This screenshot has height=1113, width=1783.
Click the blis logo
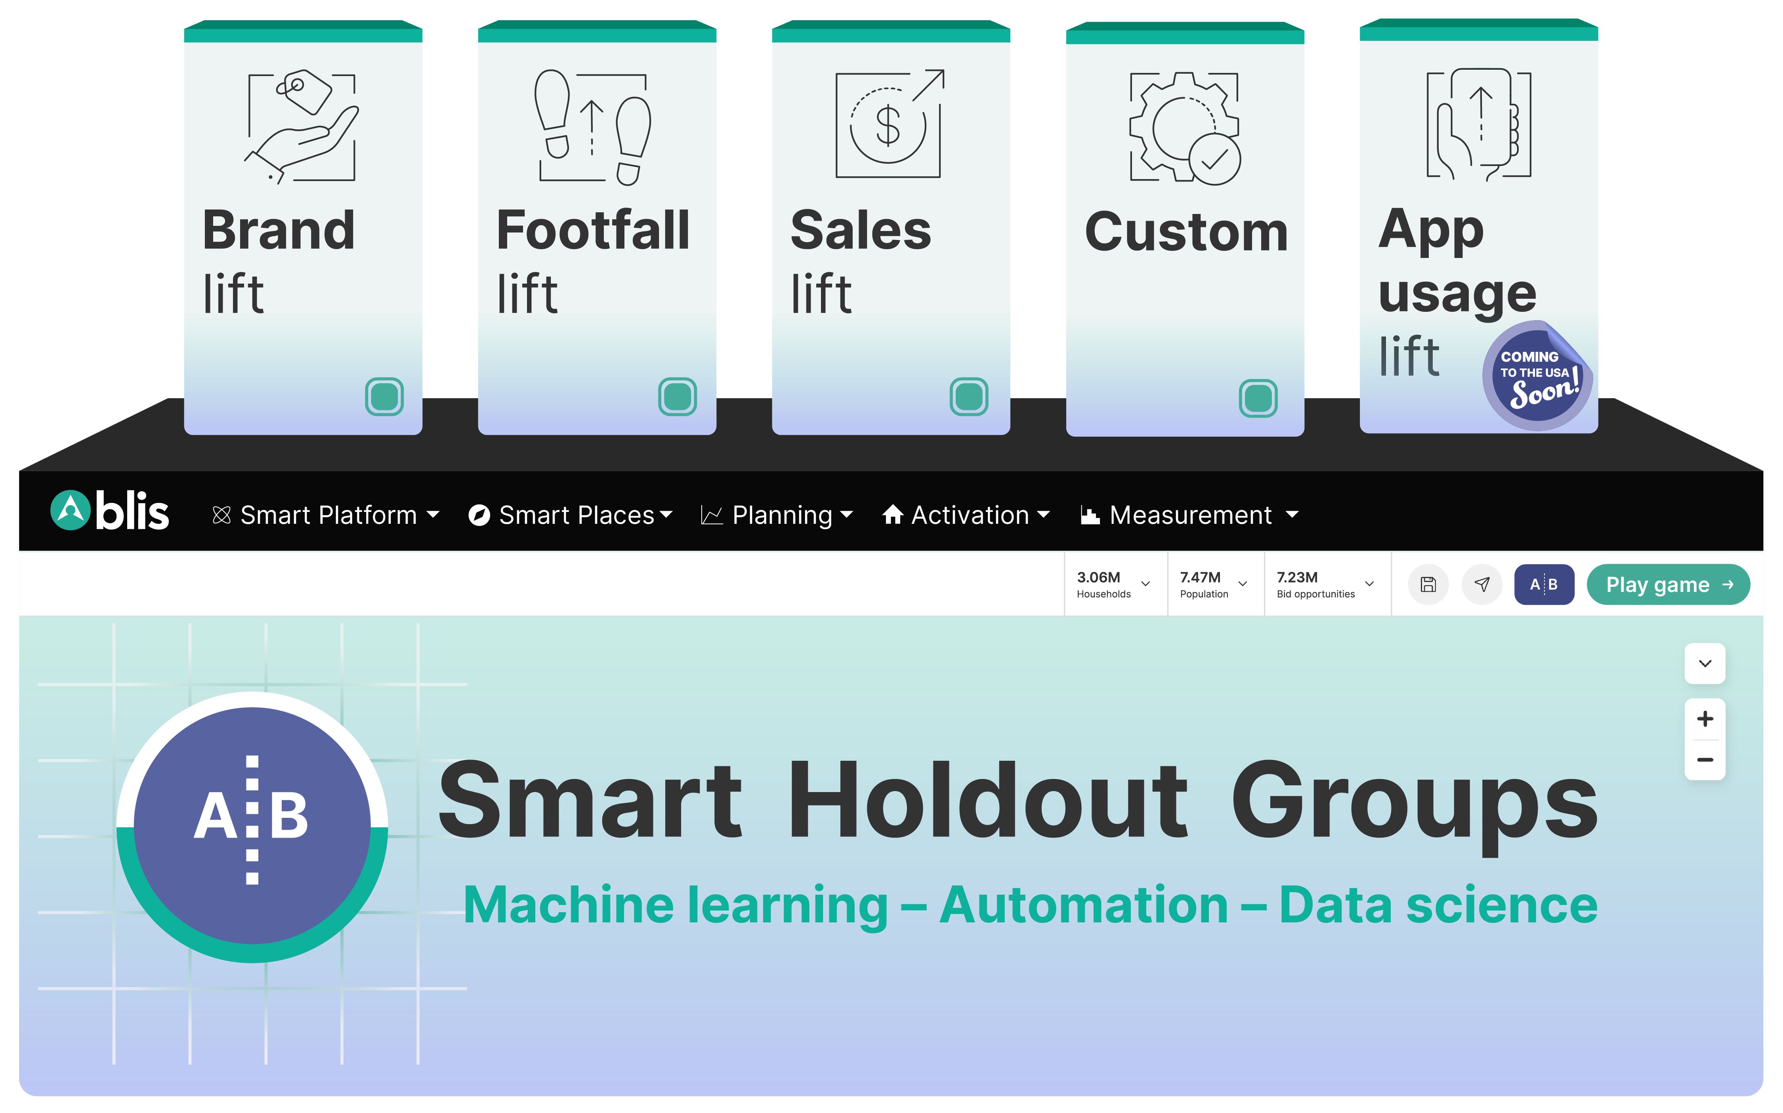pyautogui.click(x=110, y=511)
